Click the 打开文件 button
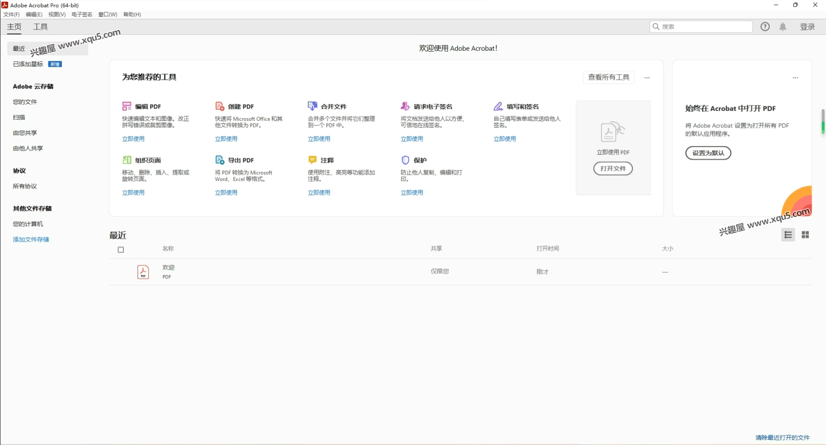Screen dimensions: 826x445 (x=613, y=168)
